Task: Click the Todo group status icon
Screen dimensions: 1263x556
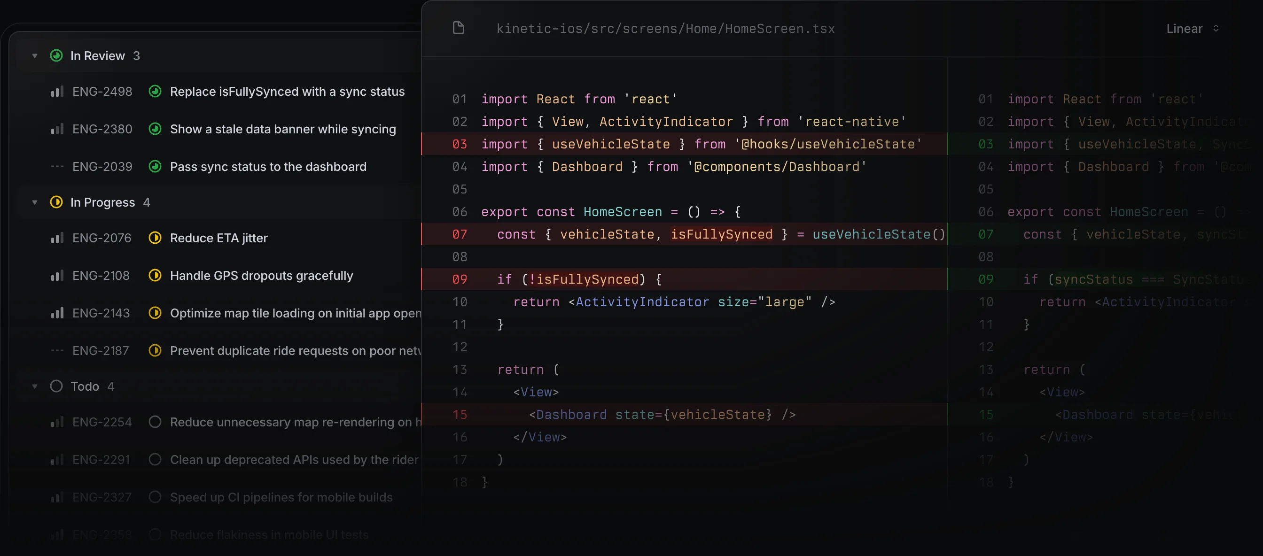Action: pyautogui.click(x=56, y=386)
